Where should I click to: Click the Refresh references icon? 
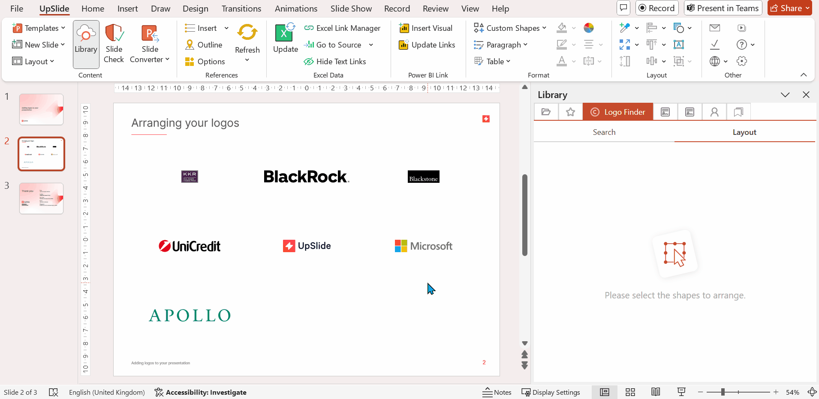pos(247,33)
